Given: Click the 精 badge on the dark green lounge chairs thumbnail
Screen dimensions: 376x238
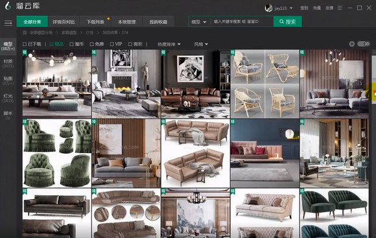Looking at the screenshot, I should pyautogui.click(x=302, y=191).
